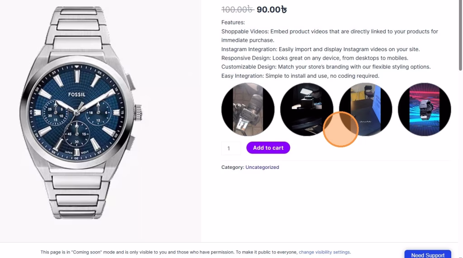
Task: Click the Features heading text
Action: tap(233, 22)
